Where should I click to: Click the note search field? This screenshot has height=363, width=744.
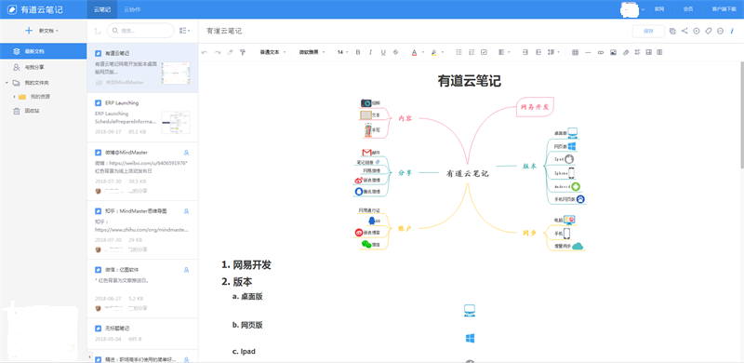point(140,31)
